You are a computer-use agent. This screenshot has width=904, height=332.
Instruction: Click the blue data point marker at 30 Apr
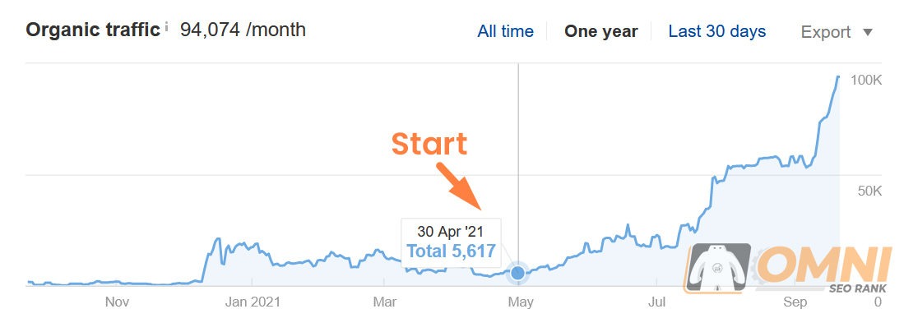[x=517, y=273]
